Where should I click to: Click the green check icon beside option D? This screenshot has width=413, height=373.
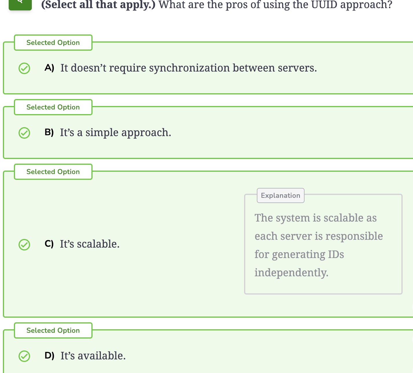click(24, 356)
